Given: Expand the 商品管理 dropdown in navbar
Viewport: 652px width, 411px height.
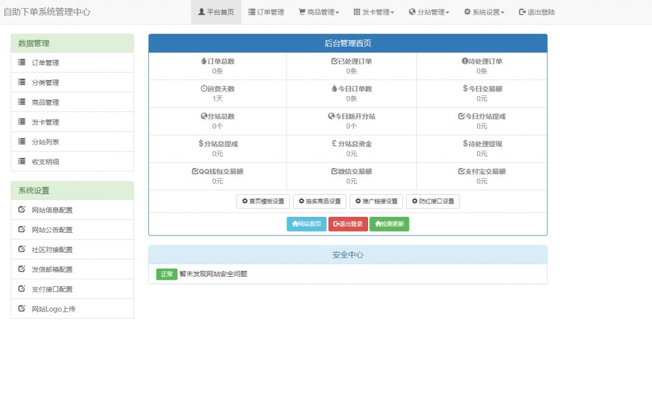Looking at the screenshot, I should coord(318,12).
